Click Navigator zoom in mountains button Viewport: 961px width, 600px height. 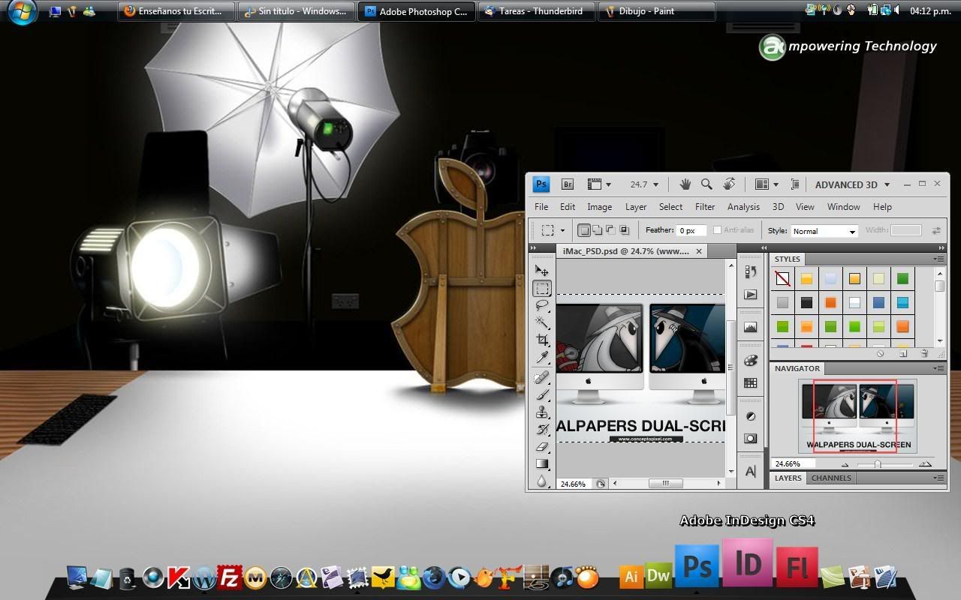[x=925, y=464]
